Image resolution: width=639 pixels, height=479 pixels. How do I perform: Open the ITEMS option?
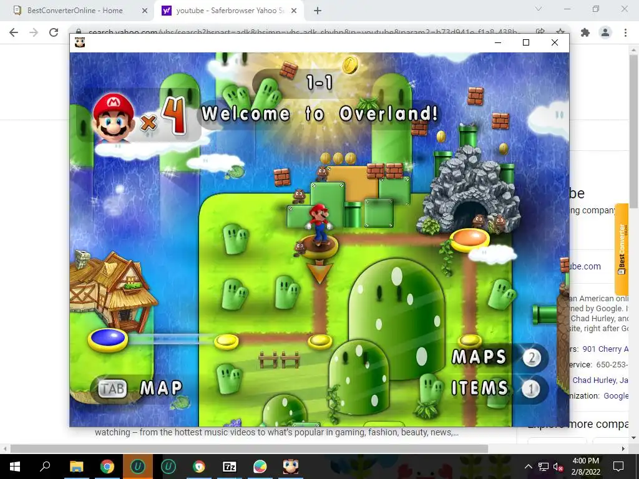(480, 388)
